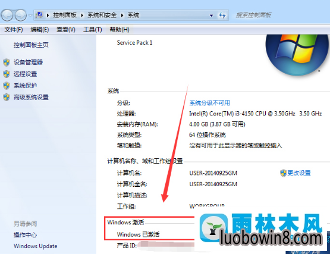Image resolution: width=330 pixels, height=254 pixels.
Task: Click shield icon next to 系统保护
Action: 7,86
